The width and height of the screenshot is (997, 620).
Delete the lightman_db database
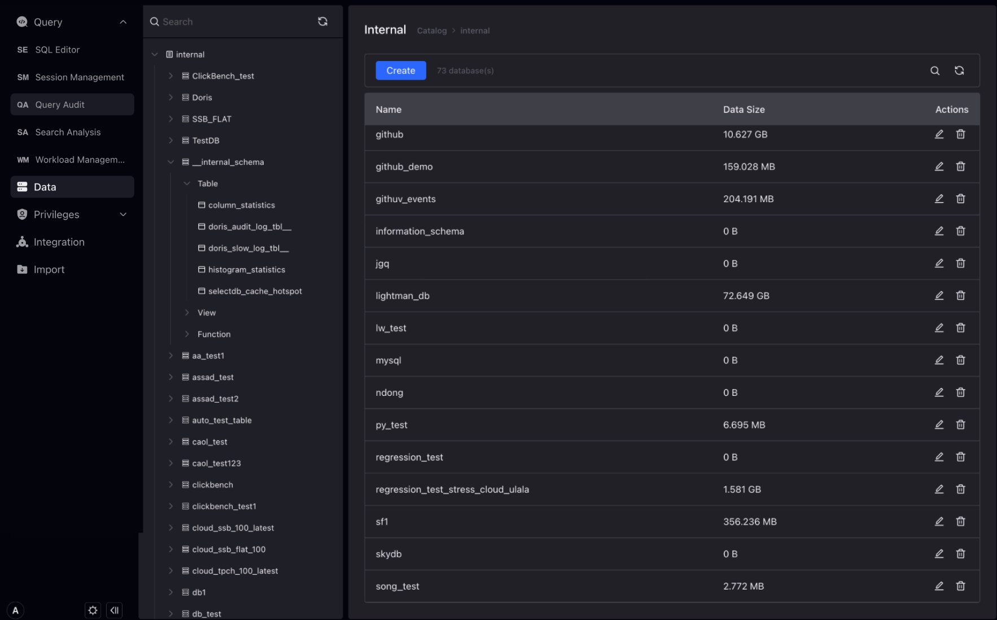(961, 295)
